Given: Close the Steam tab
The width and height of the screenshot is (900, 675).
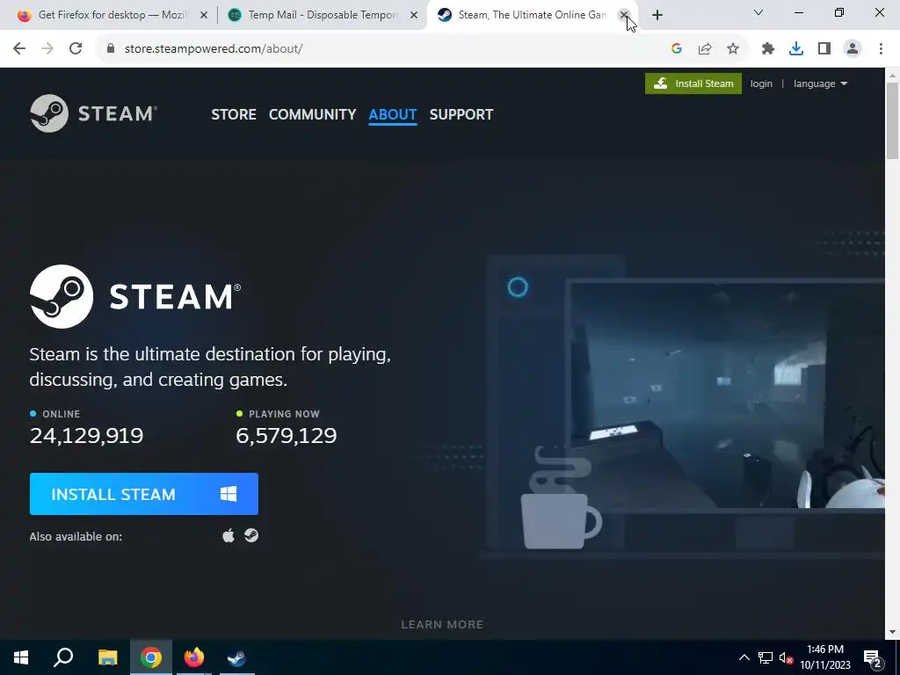Looking at the screenshot, I should (x=624, y=15).
